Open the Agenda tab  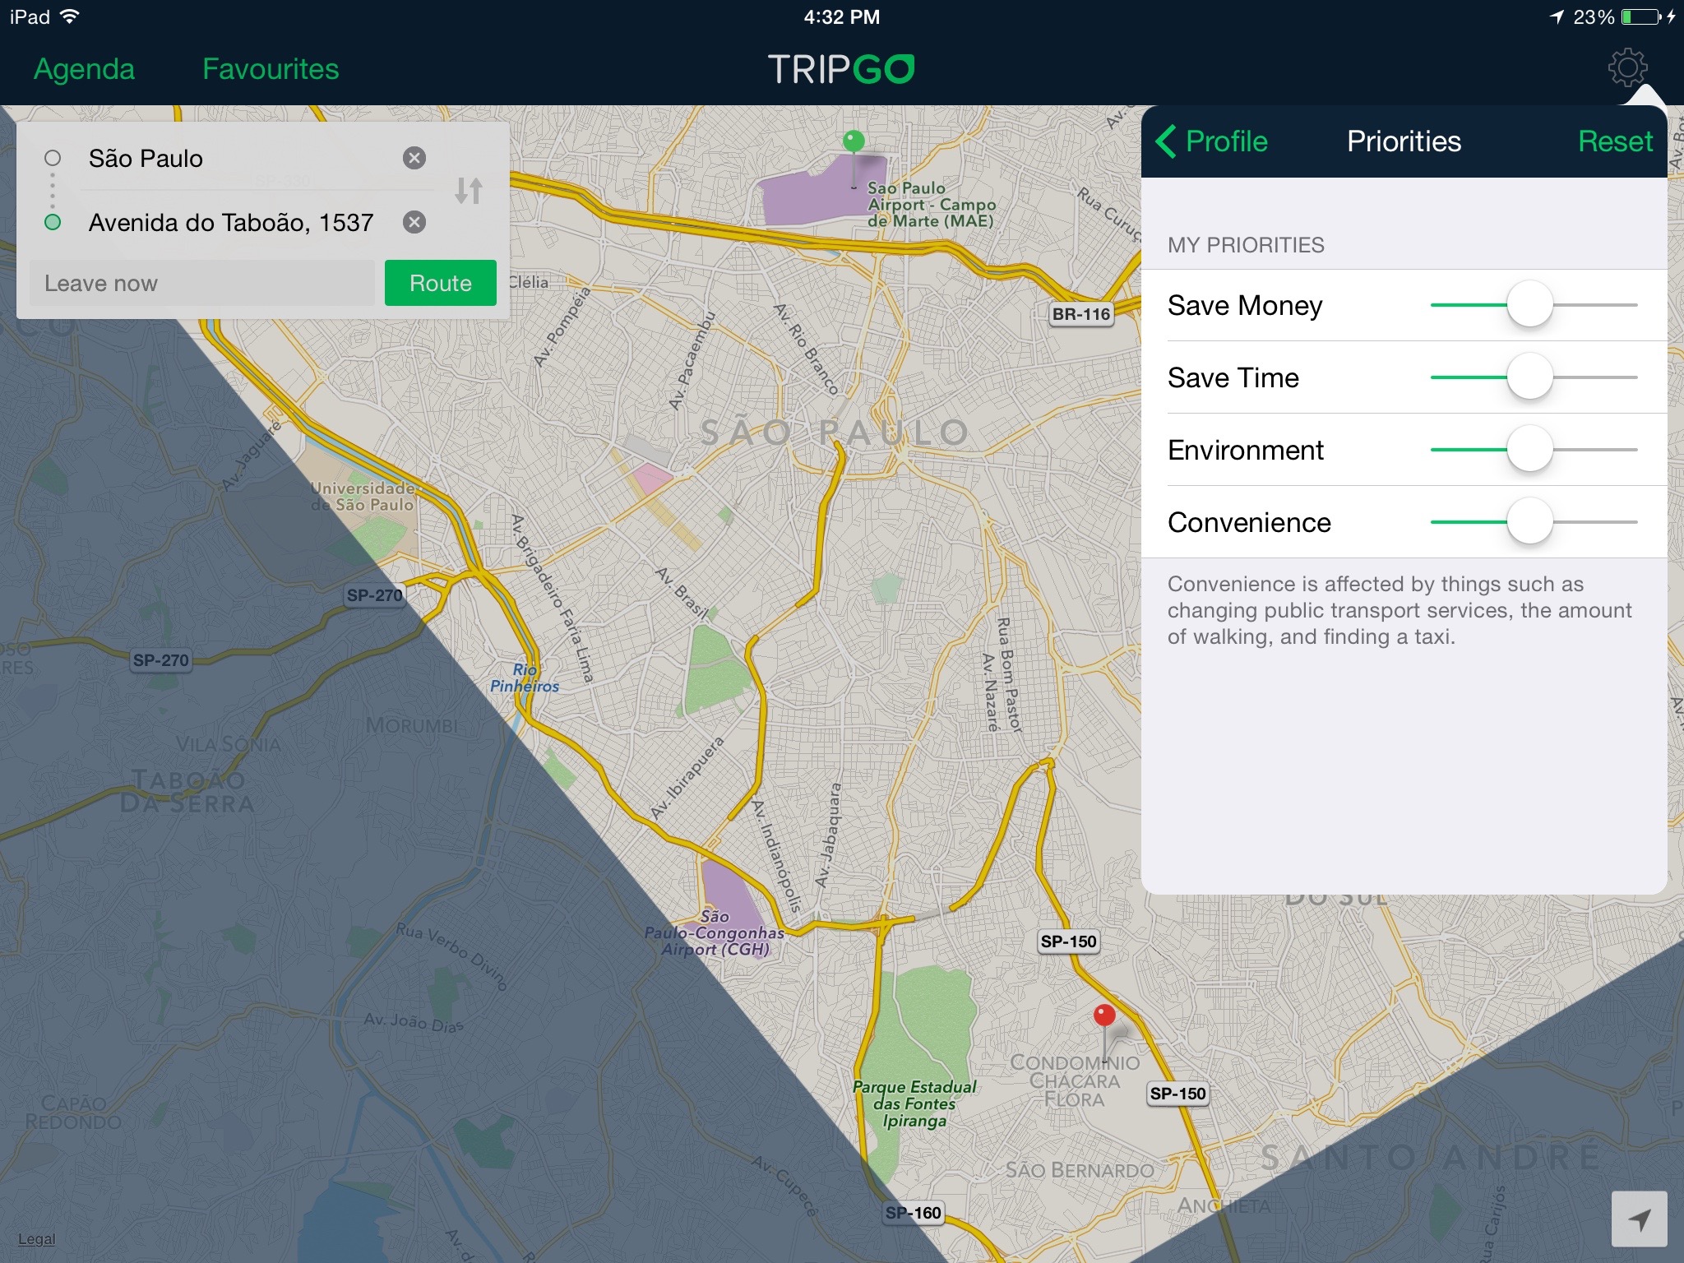[84, 69]
